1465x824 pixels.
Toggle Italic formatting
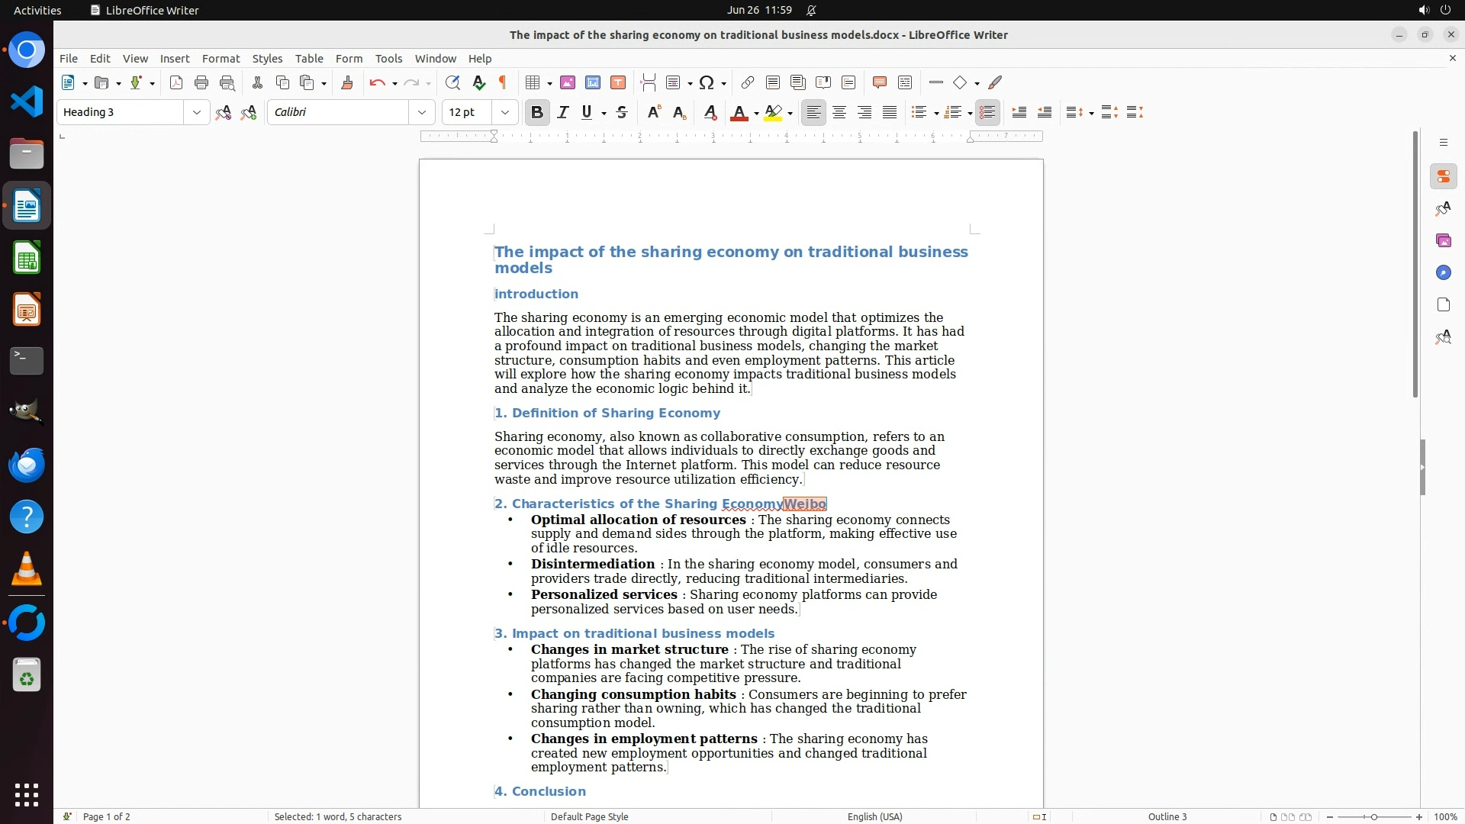point(563,112)
